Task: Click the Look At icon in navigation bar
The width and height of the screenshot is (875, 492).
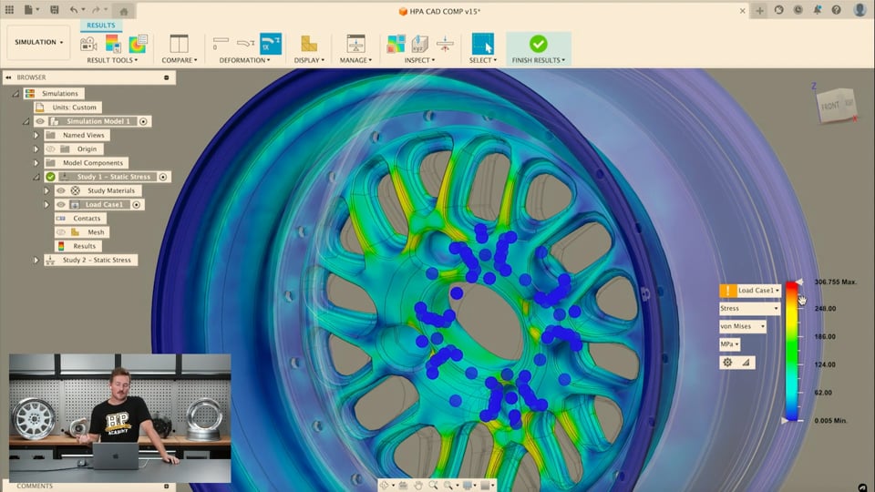Action: point(402,486)
